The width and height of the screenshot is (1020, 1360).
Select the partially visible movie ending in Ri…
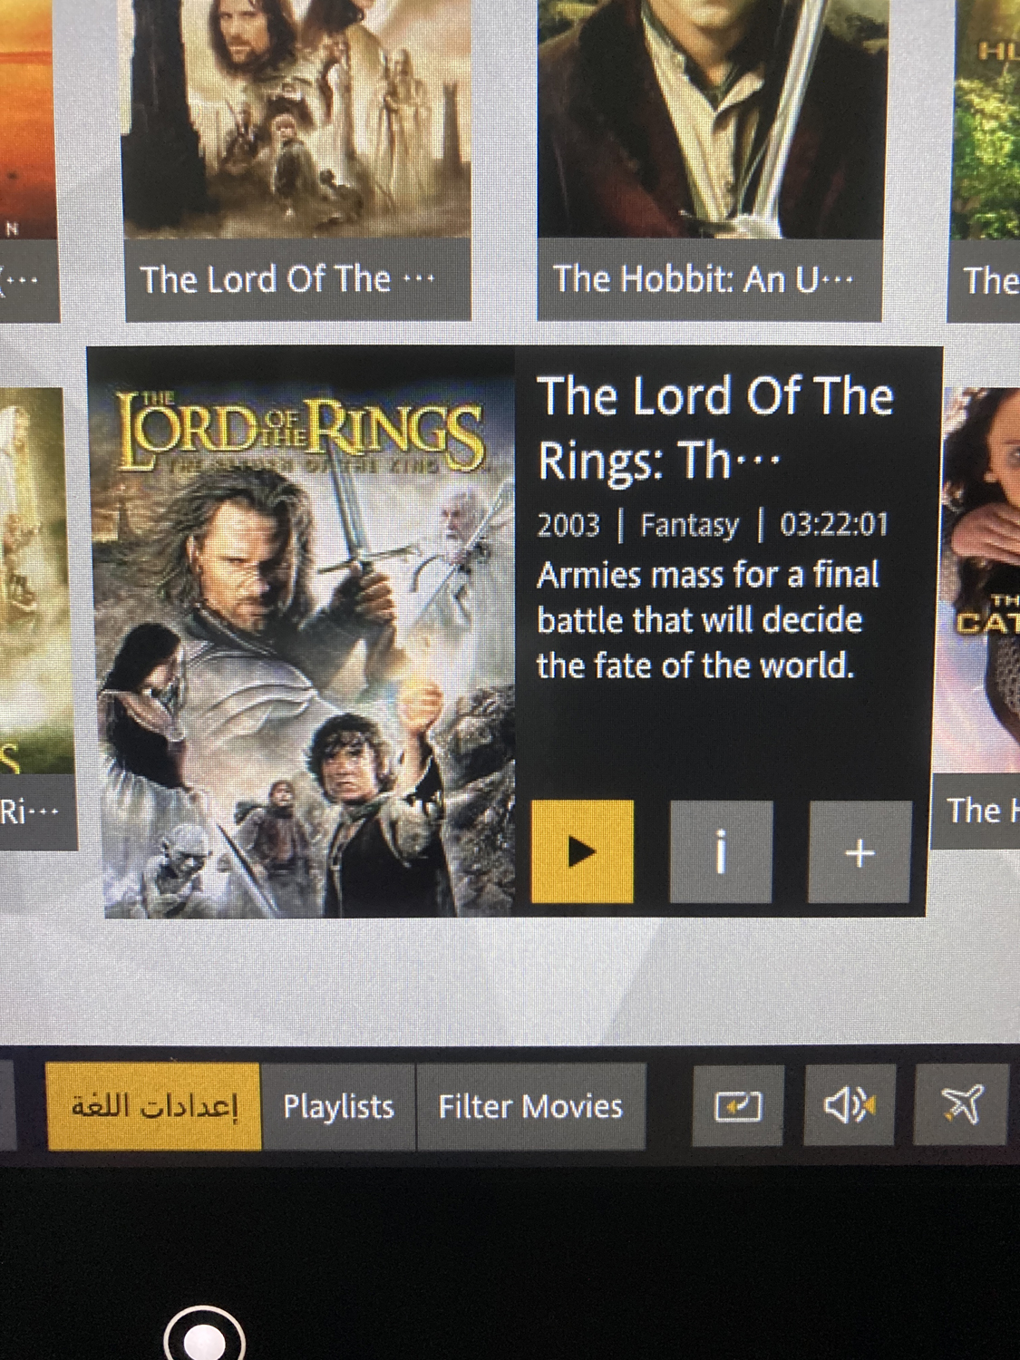(x=34, y=617)
